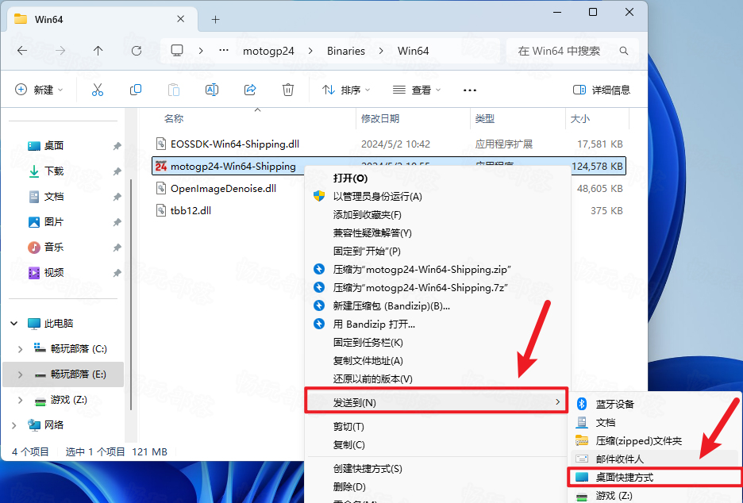Open the 查看 view dropdown
Image resolution: width=743 pixels, height=503 pixels.
pos(417,90)
